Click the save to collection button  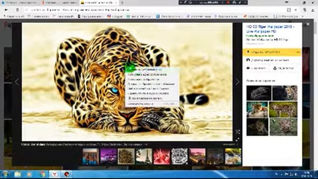(256, 69)
